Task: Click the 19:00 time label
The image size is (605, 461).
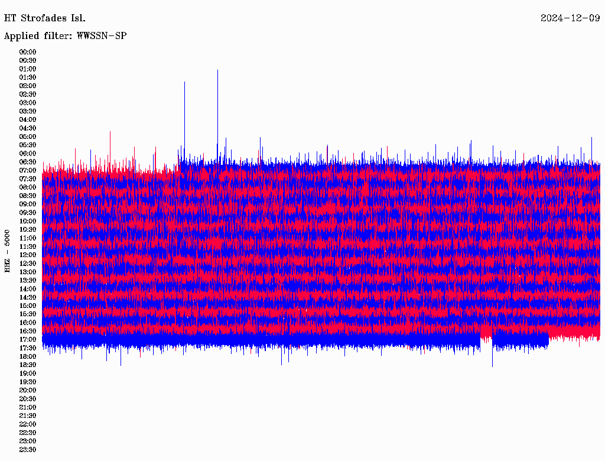Action: tap(28, 374)
